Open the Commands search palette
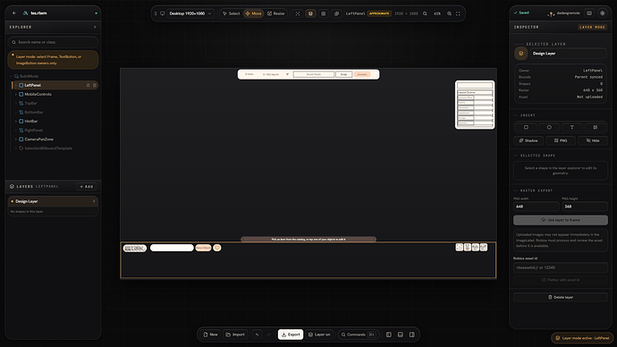This screenshot has width=617, height=347. 358,334
